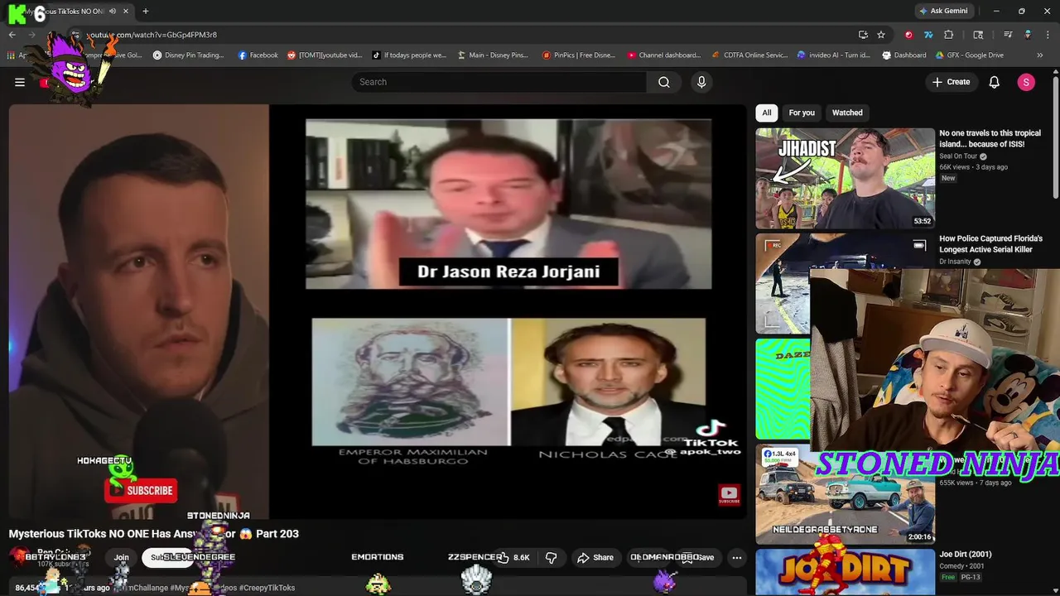Open PinPics Free Disney bookmark
Image resolution: width=1060 pixels, height=596 pixels.
[x=579, y=55]
